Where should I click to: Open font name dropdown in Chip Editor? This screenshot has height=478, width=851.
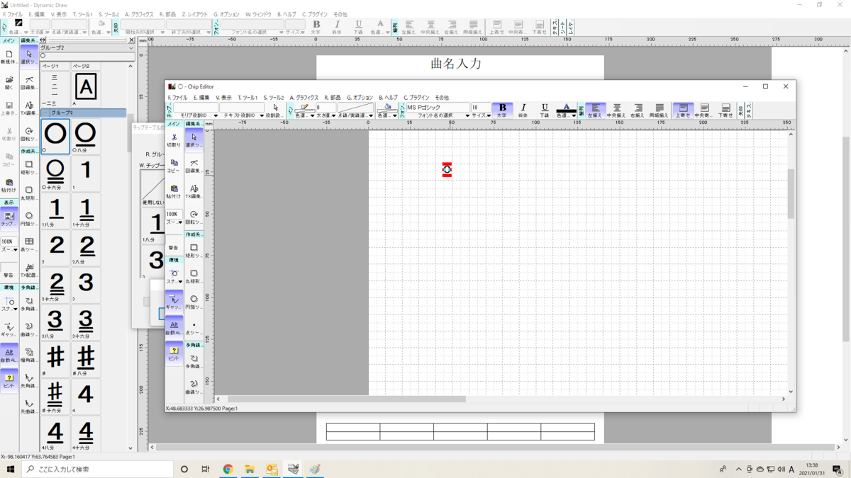(467, 115)
